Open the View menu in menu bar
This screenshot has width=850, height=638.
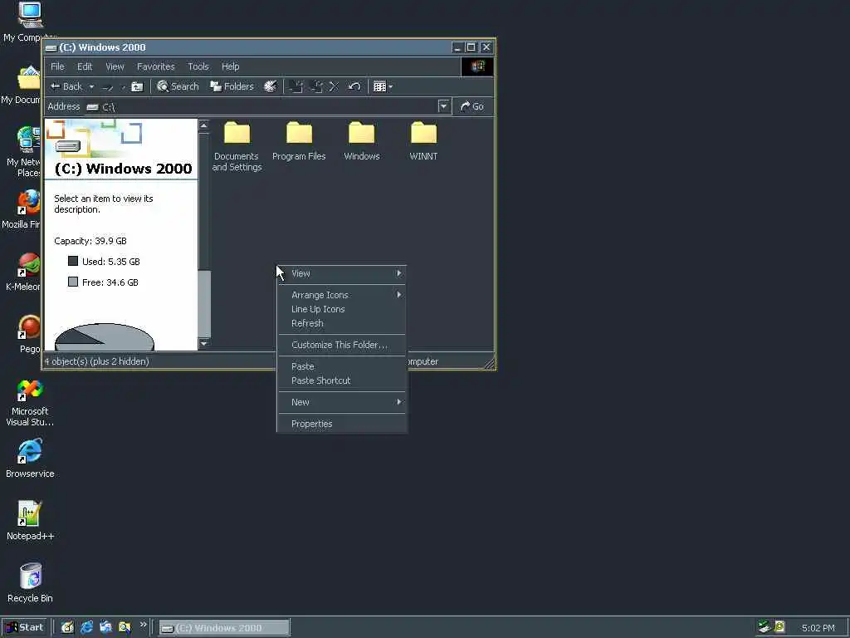pyautogui.click(x=115, y=66)
